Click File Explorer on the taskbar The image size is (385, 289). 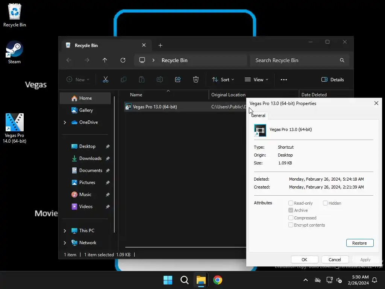pyautogui.click(x=201, y=280)
